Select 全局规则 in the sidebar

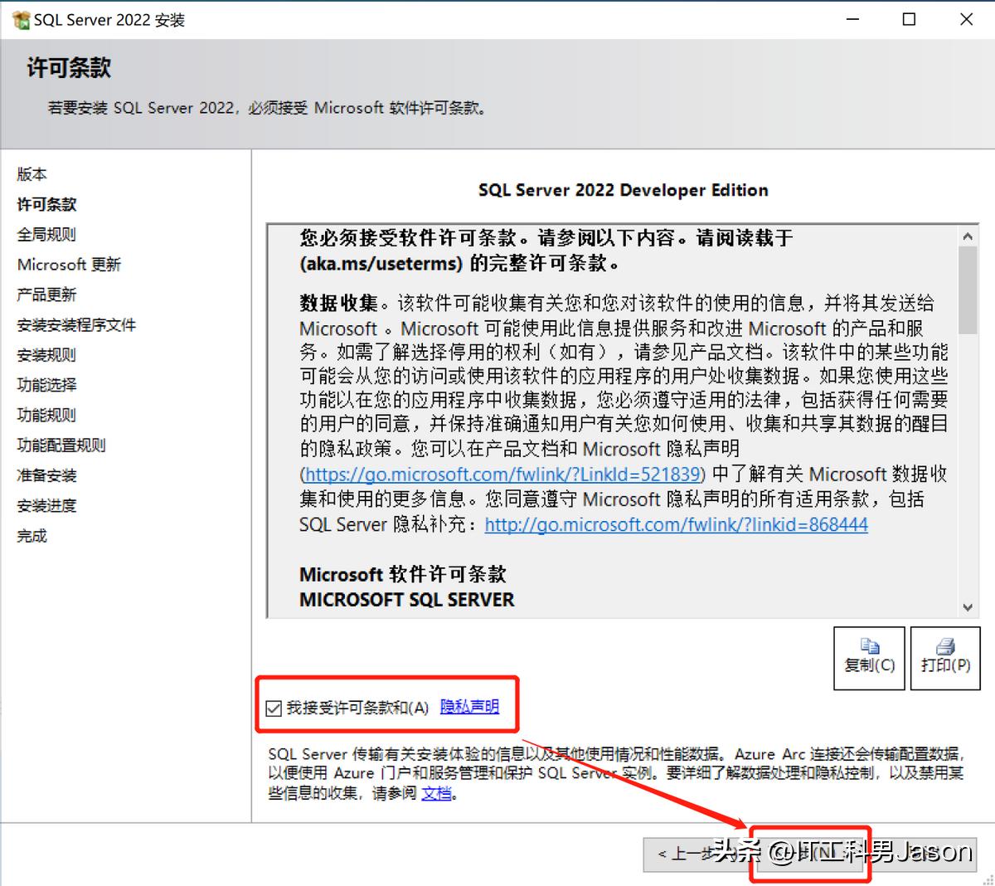click(45, 234)
